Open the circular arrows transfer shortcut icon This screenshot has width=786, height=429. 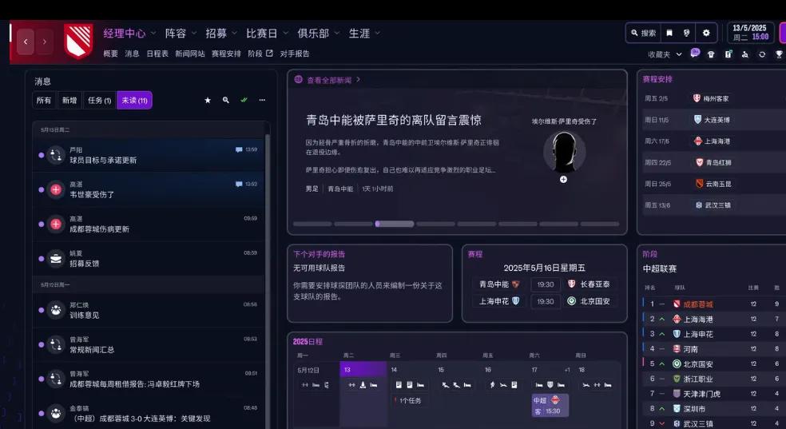[x=762, y=54]
